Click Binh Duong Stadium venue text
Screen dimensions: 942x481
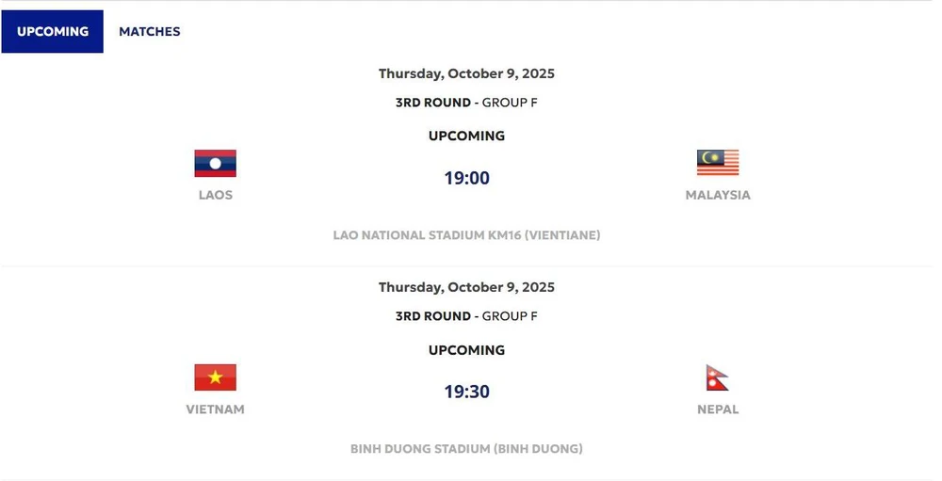tap(466, 449)
